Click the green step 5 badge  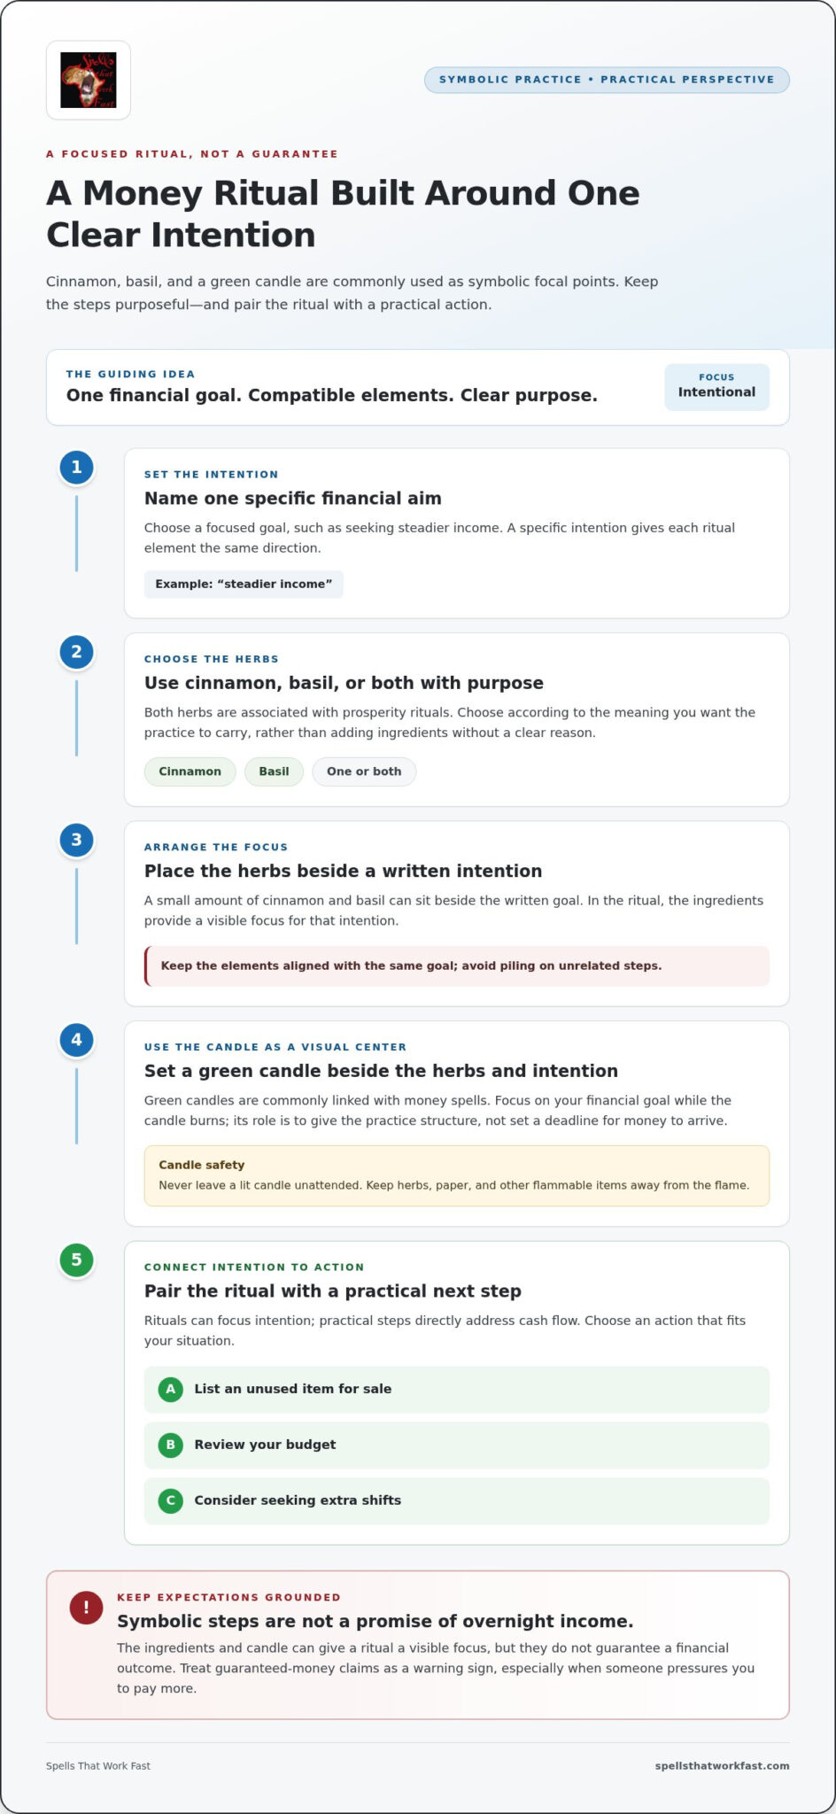coord(76,1260)
